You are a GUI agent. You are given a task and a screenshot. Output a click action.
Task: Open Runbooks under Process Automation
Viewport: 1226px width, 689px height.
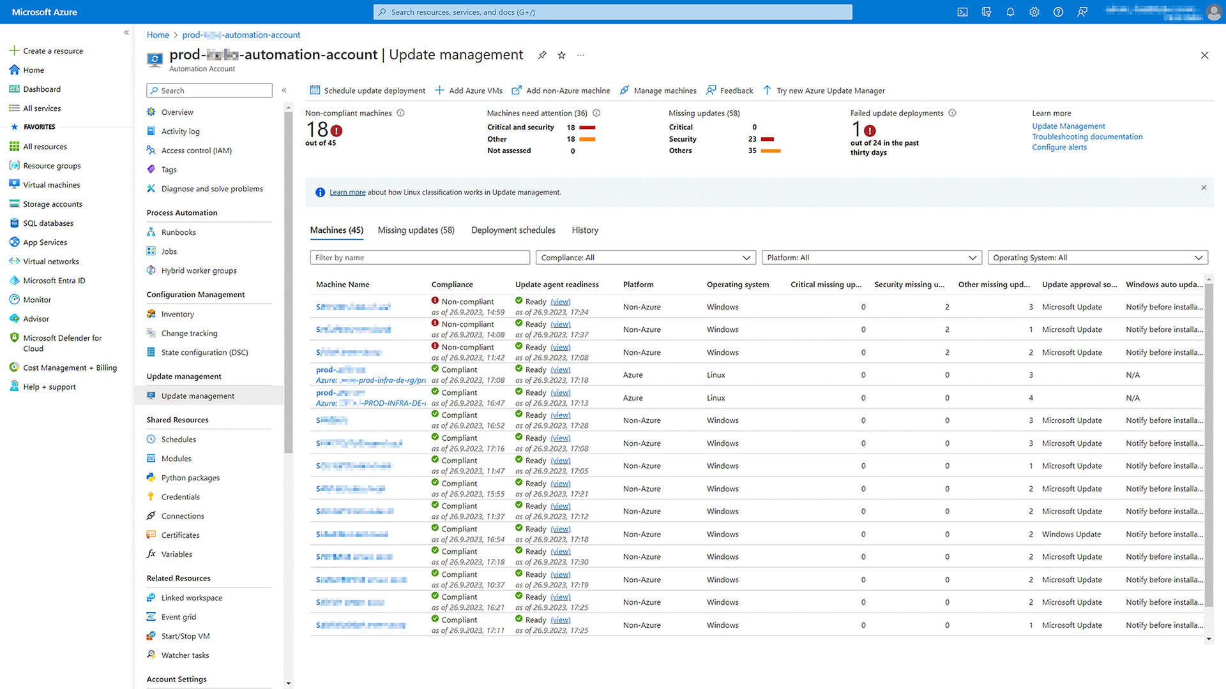coord(178,232)
